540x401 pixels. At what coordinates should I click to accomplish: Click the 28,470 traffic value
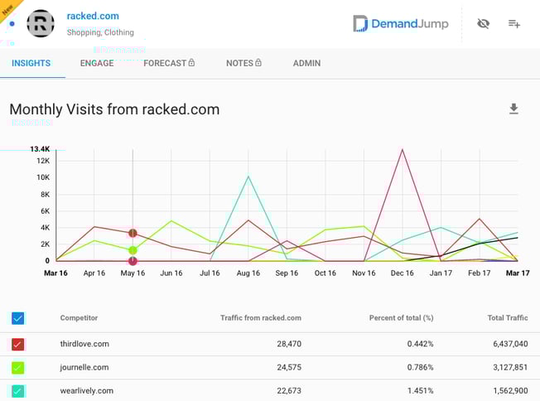[x=289, y=344]
